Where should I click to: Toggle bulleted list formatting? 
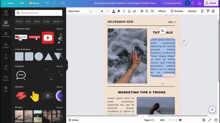147,11
